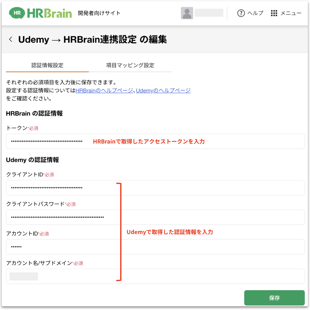Click into the クライアントID input field
Image resolution: width=310 pixels, height=310 pixels.
pos(155,188)
